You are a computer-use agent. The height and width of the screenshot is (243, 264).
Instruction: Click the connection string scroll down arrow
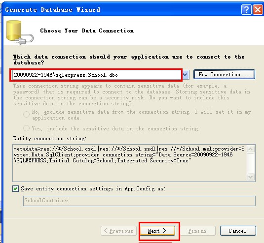click(x=251, y=177)
